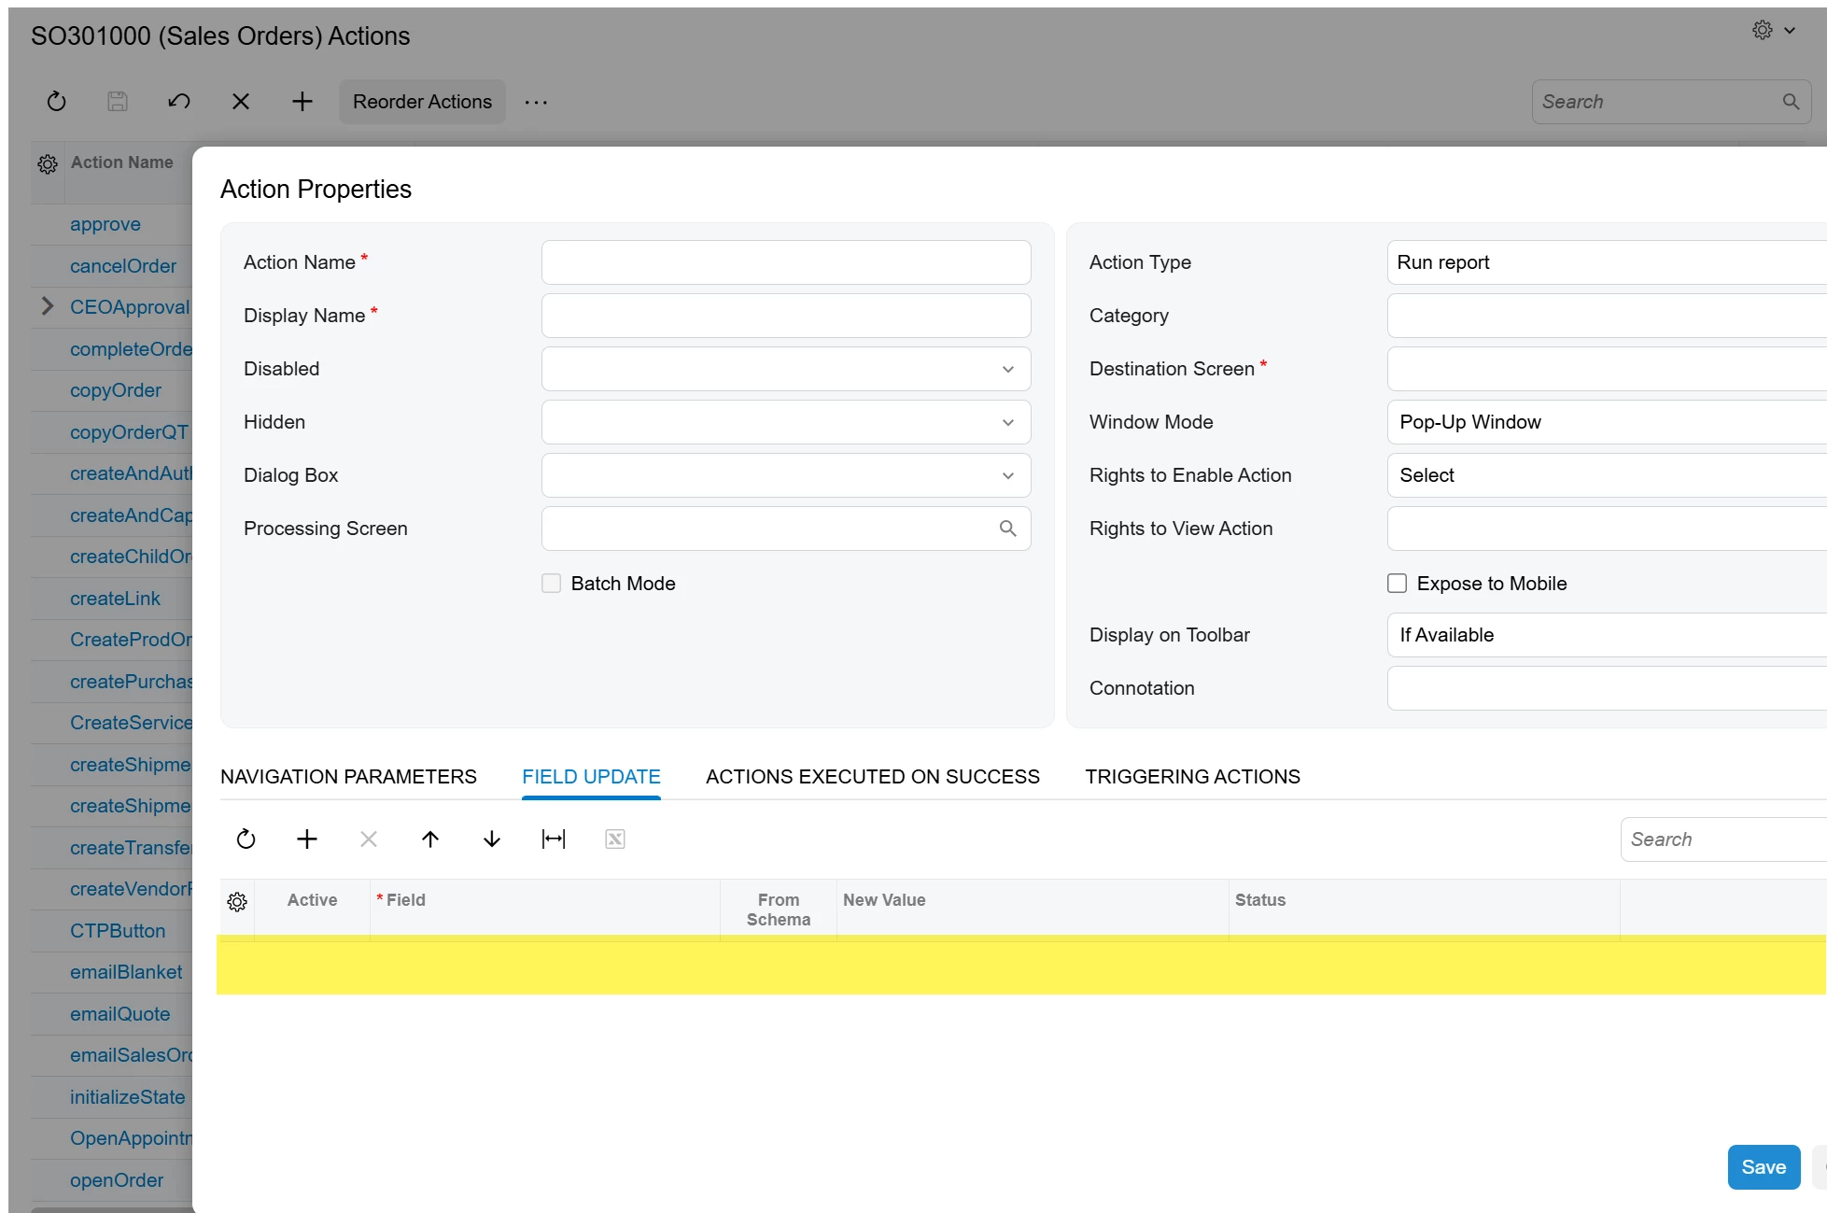Add a new row in Field Update grid
This screenshot has width=1827, height=1213.
tap(307, 839)
